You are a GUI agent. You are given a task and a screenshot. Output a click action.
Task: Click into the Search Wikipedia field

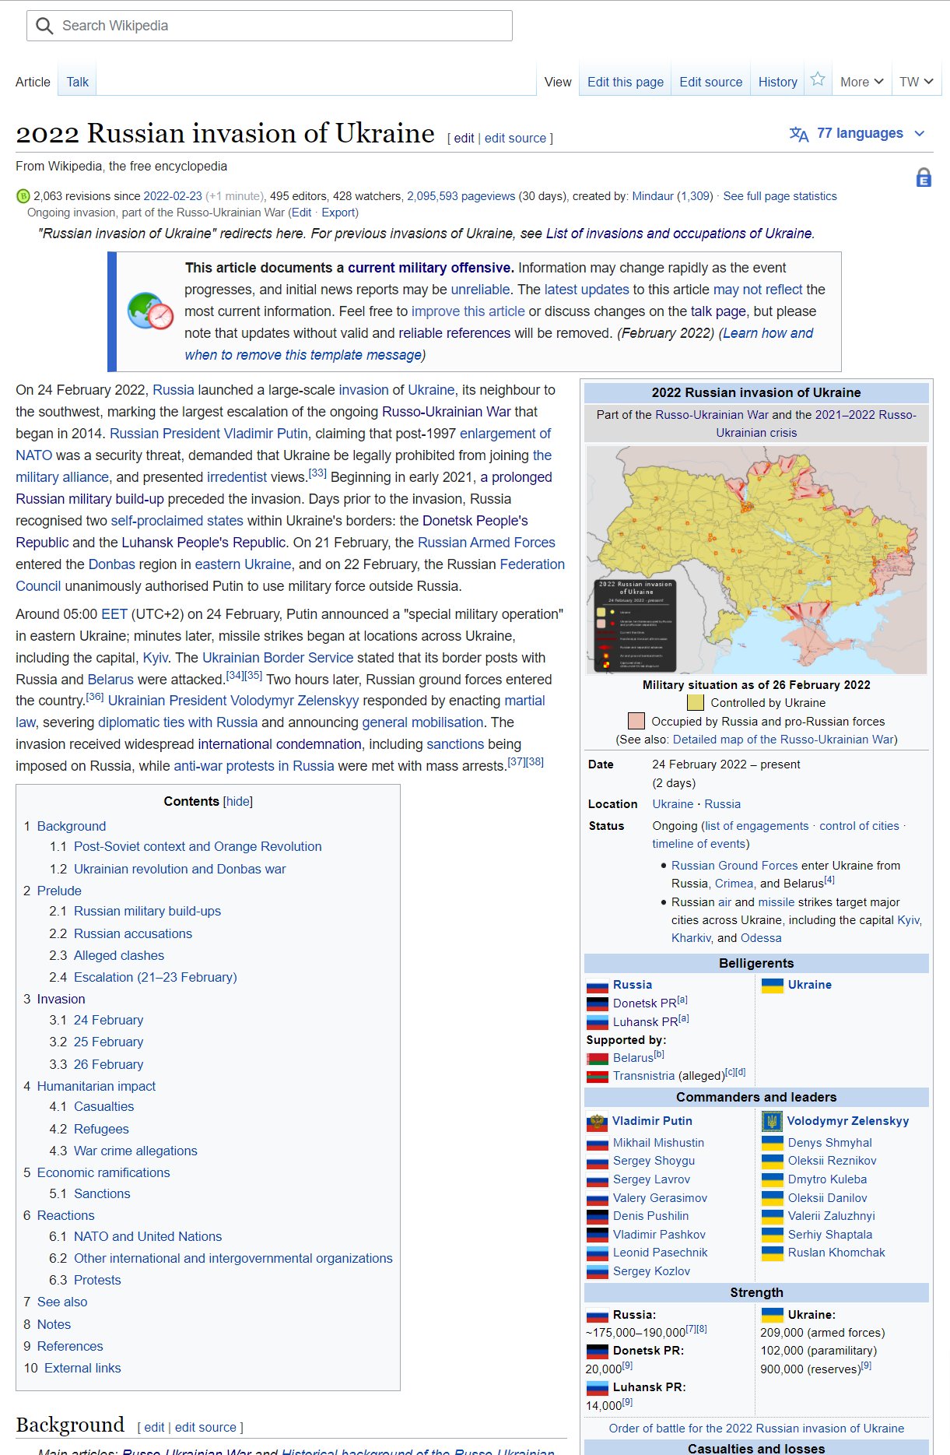[269, 26]
